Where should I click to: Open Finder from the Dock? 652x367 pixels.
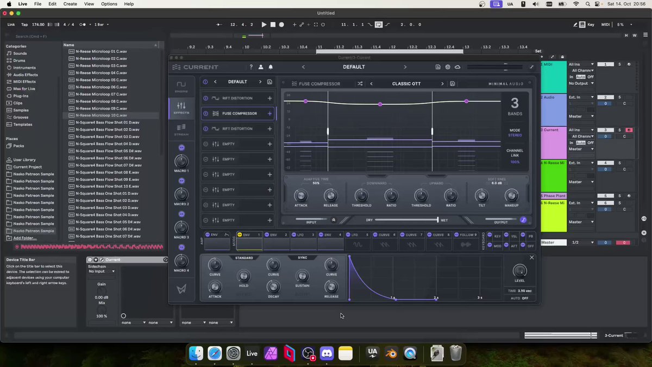coord(196,353)
